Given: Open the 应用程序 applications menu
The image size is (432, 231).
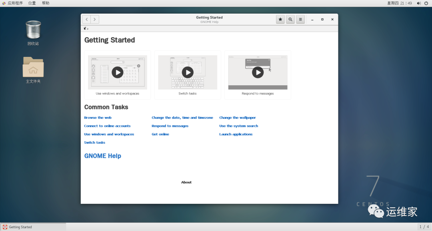Looking at the screenshot, I should tap(12, 3).
